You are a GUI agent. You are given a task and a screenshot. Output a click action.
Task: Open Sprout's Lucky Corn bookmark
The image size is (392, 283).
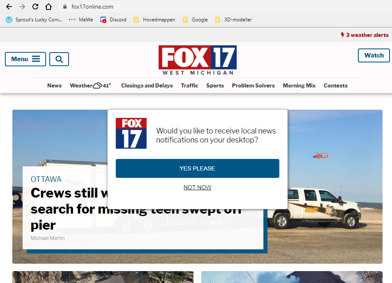click(34, 20)
